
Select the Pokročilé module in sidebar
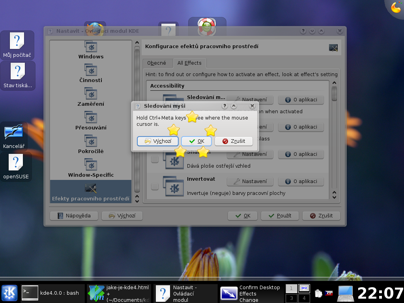[x=91, y=145]
